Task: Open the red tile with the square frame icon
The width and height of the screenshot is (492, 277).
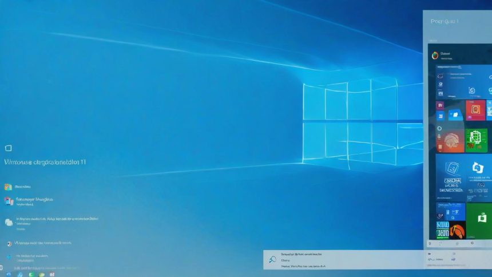Action: coord(475,110)
